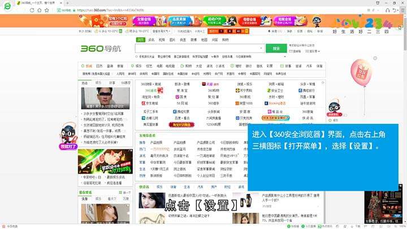Switch to the 快资讯 feed tab
This screenshot has width=407, height=229.
click(x=144, y=187)
